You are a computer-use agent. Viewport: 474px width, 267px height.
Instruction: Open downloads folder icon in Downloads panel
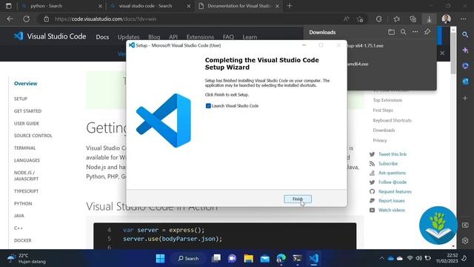392,32
